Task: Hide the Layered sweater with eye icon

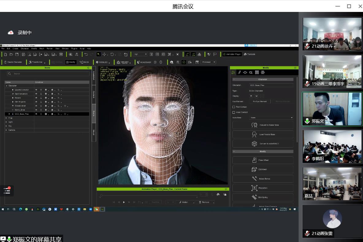Action: click(36, 90)
